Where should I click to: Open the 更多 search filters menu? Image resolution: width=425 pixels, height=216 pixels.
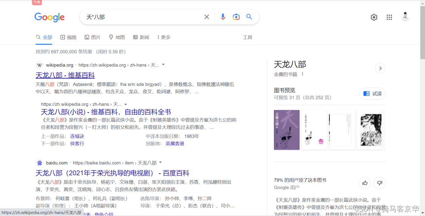(x=164, y=37)
